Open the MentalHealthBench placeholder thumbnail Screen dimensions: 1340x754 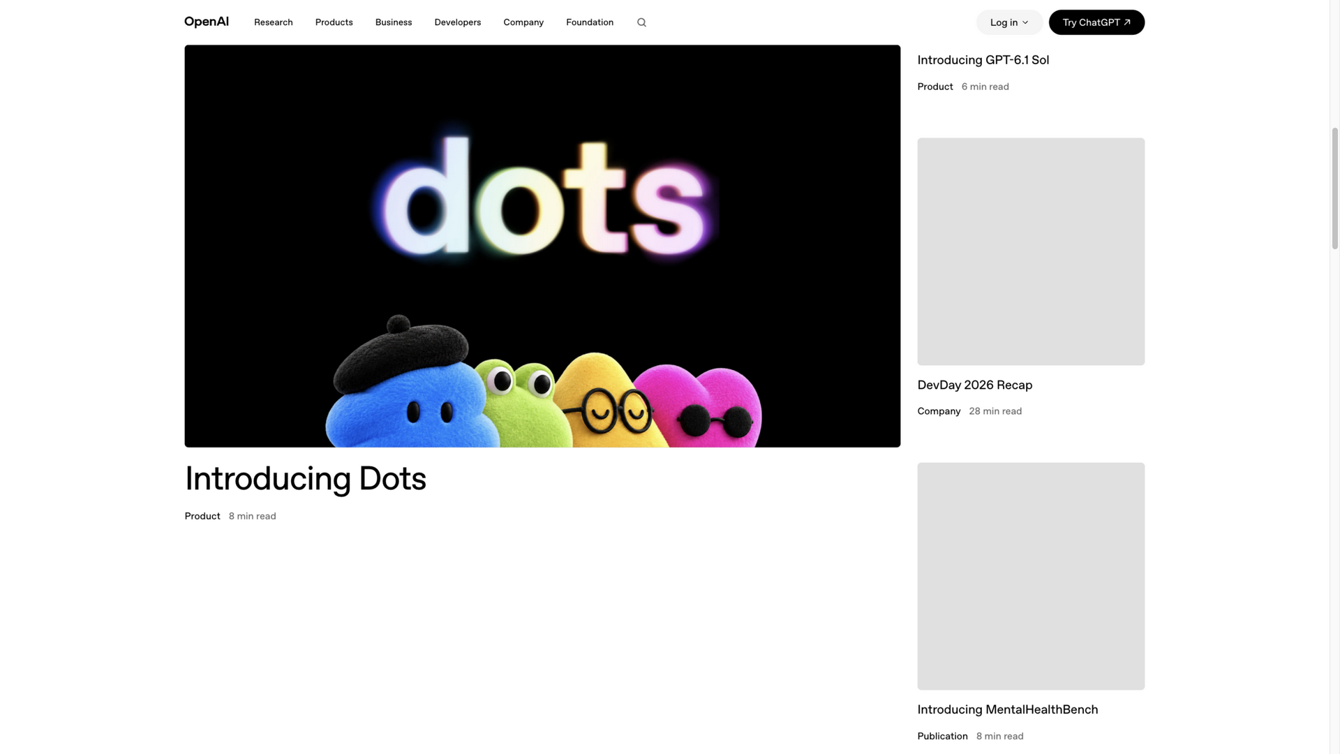point(1031,576)
